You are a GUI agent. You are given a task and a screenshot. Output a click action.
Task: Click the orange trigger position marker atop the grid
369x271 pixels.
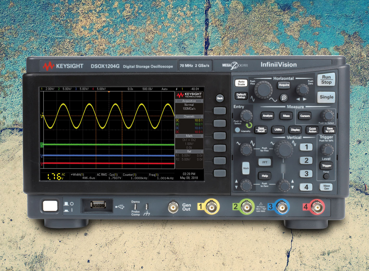click(x=109, y=92)
